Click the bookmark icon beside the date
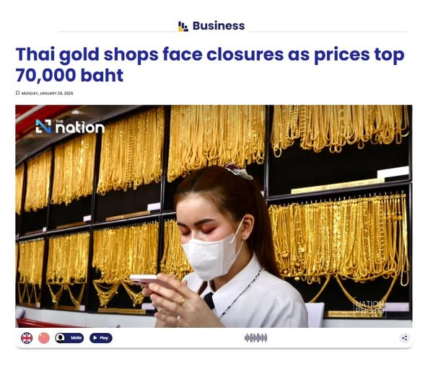Viewport: 433px width, 366px height. click(17, 93)
